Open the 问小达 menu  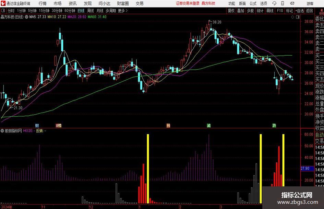coord(104,3)
